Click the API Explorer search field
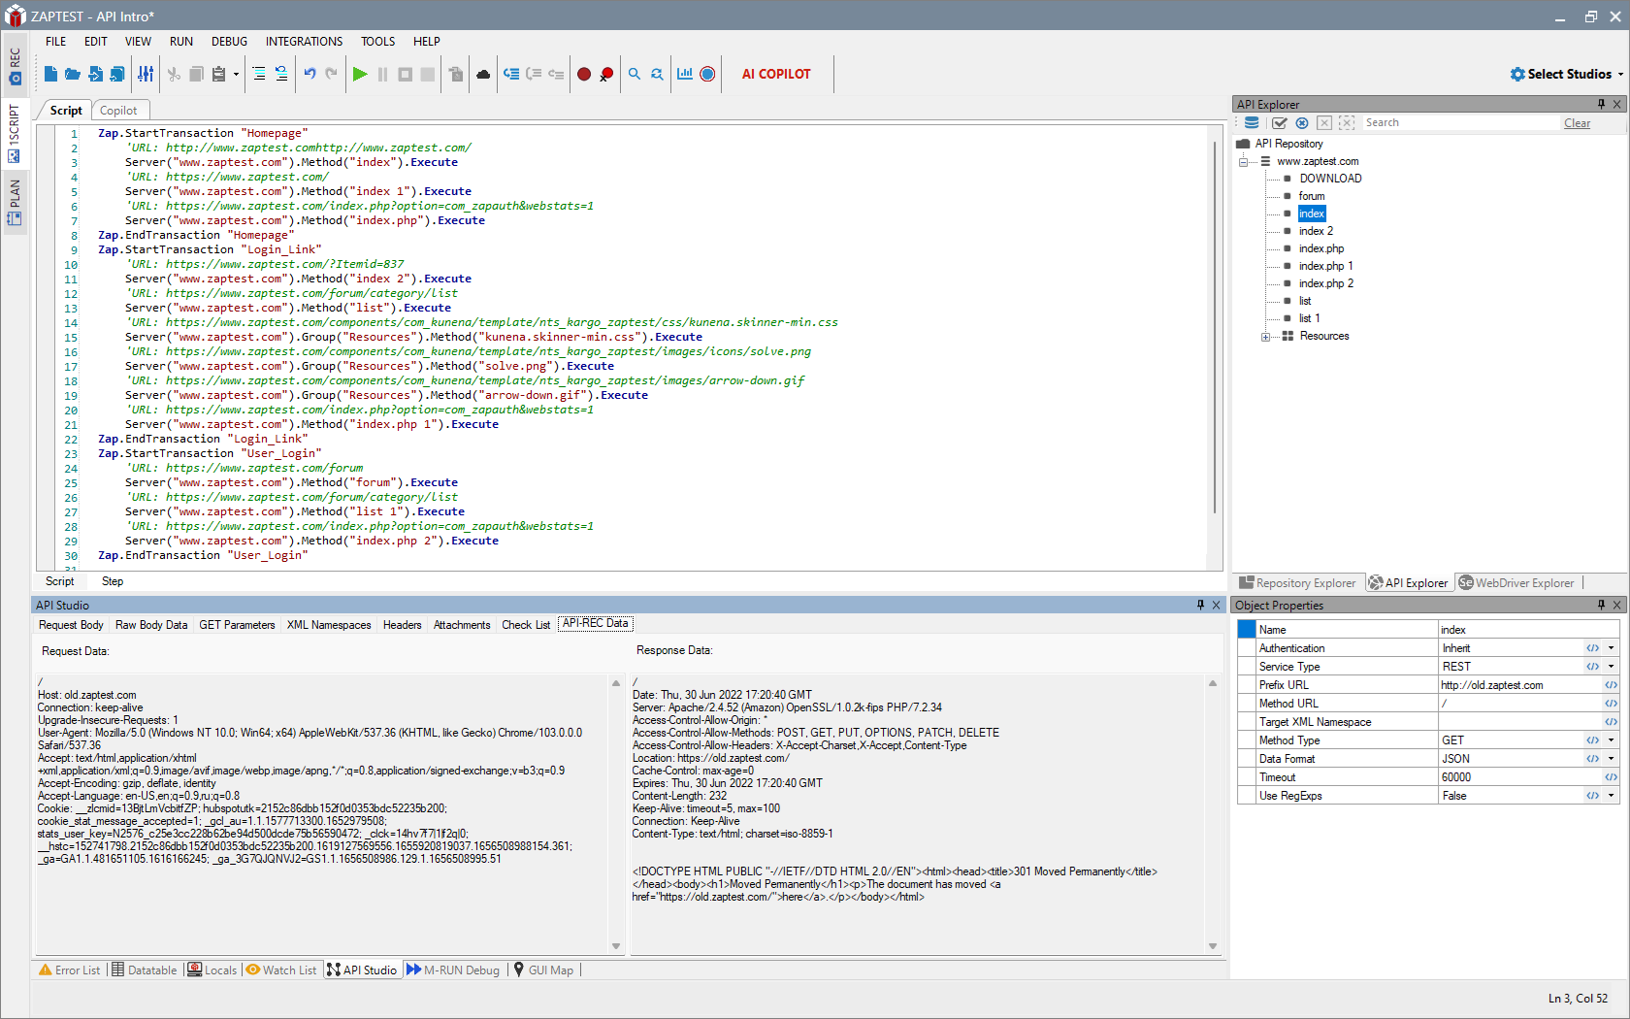Screen dimensions: 1630x1019 (1460, 123)
